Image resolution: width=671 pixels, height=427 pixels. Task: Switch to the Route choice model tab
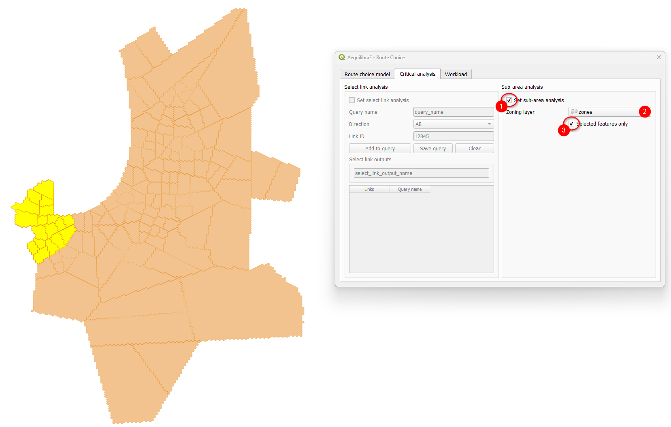(366, 74)
